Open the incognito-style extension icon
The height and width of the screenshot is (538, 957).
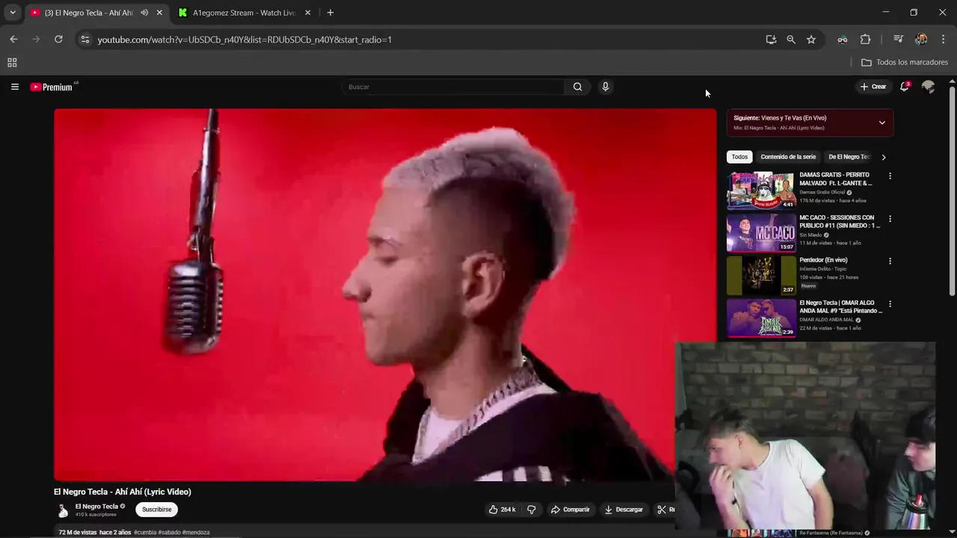pyautogui.click(x=843, y=40)
